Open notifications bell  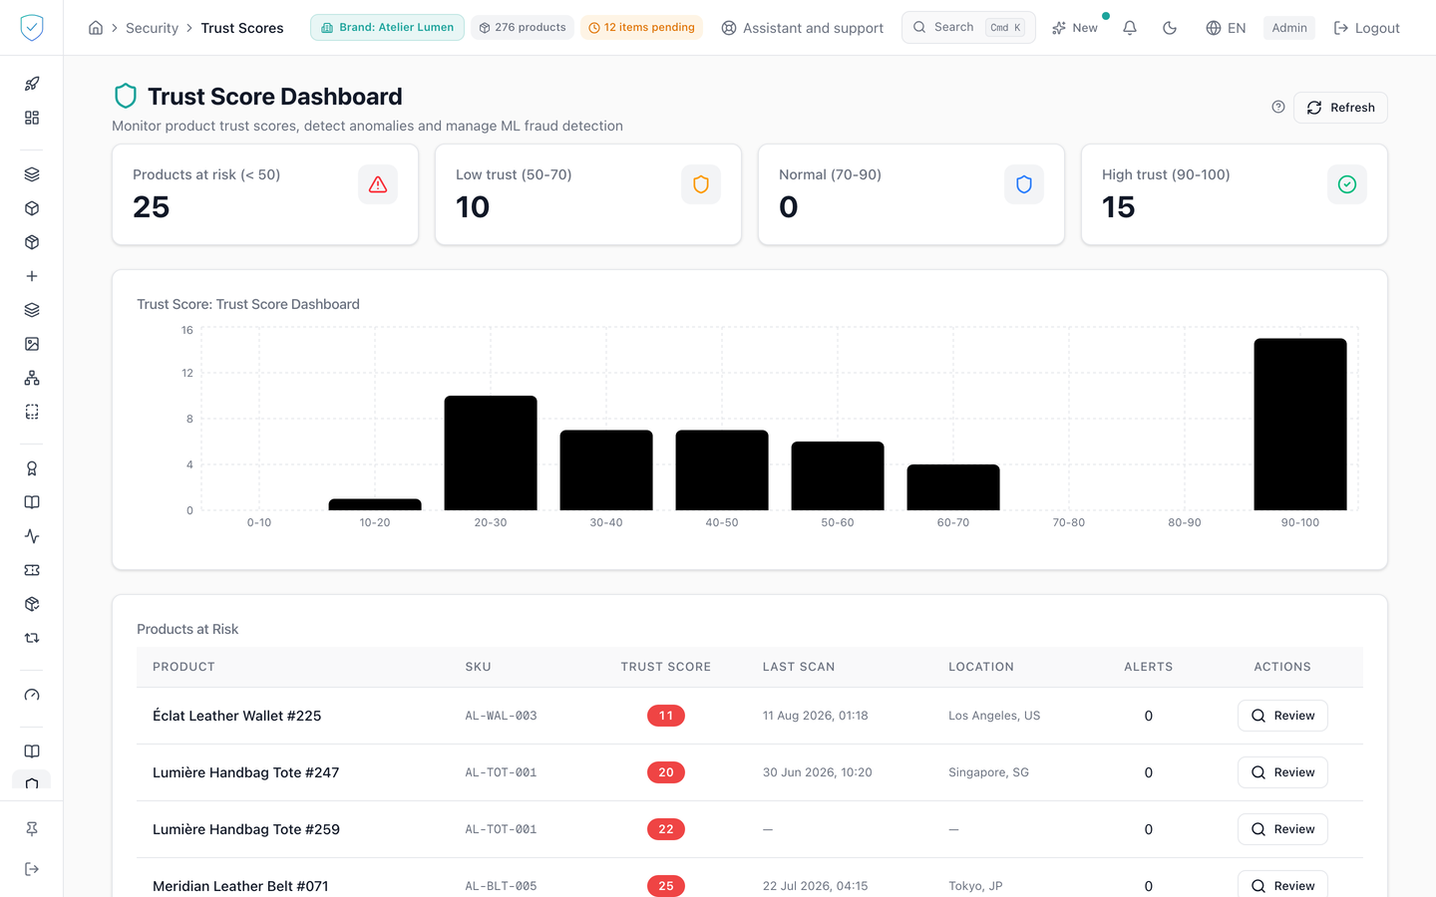1130,28
